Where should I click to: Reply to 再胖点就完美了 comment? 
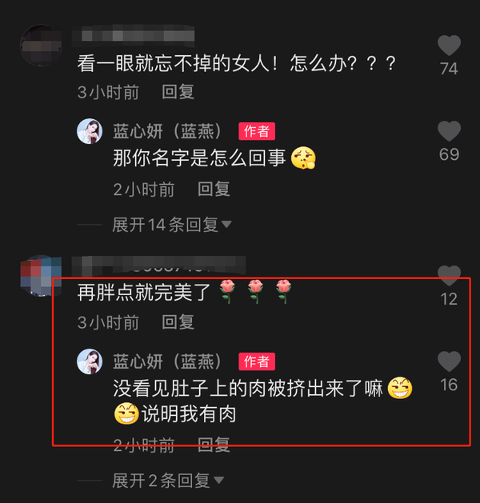[x=178, y=322]
